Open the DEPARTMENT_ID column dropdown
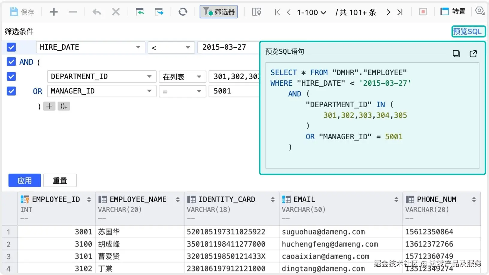The image size is (489, 275). [102, 77]
